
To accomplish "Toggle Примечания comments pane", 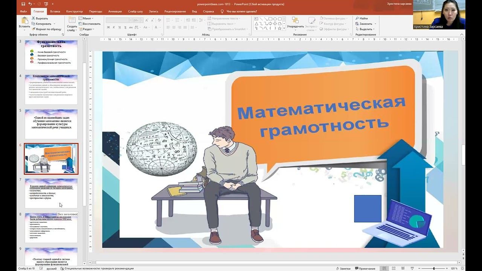I will pyautogui.click(x=365, y=269).
